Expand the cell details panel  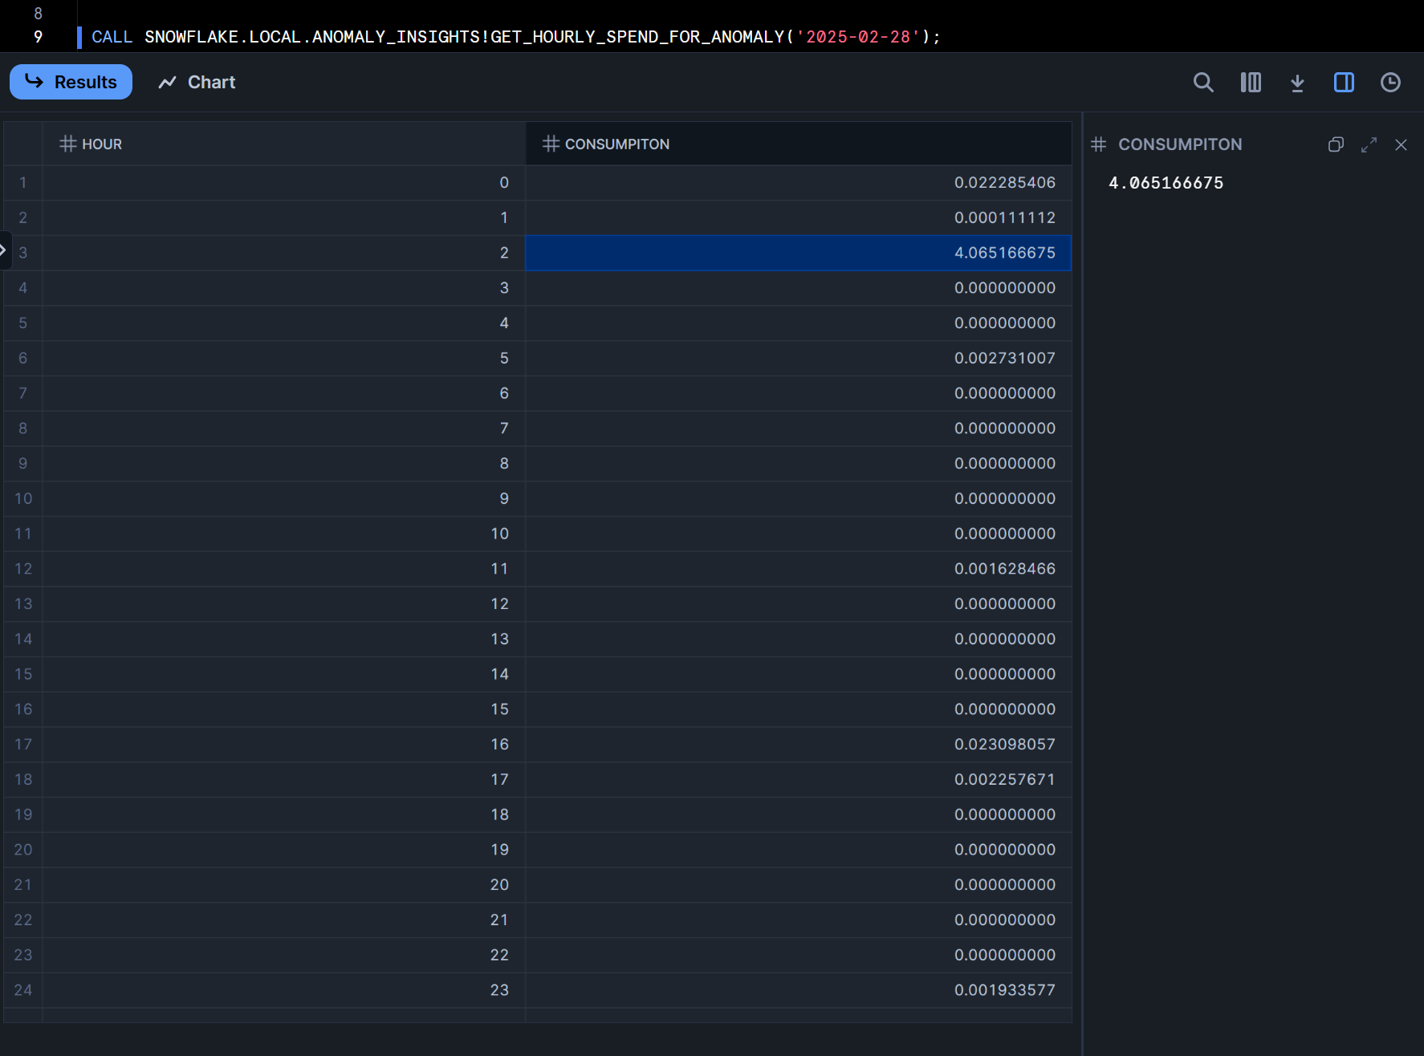(1369, 144)
